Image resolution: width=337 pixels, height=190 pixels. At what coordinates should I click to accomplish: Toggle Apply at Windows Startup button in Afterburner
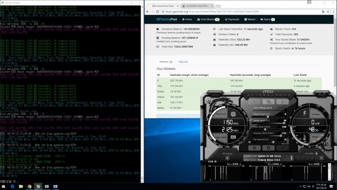coord(227,158)
